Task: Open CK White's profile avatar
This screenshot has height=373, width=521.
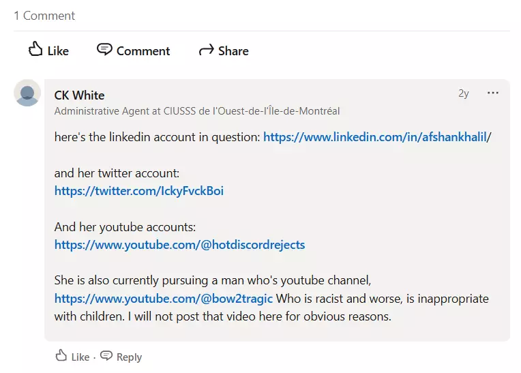Action: [27, 93]
